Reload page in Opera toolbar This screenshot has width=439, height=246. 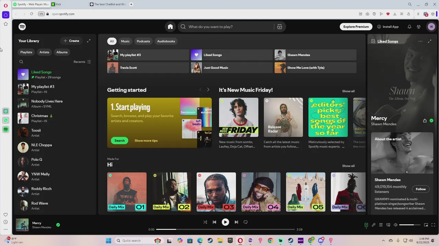(32, 14)
